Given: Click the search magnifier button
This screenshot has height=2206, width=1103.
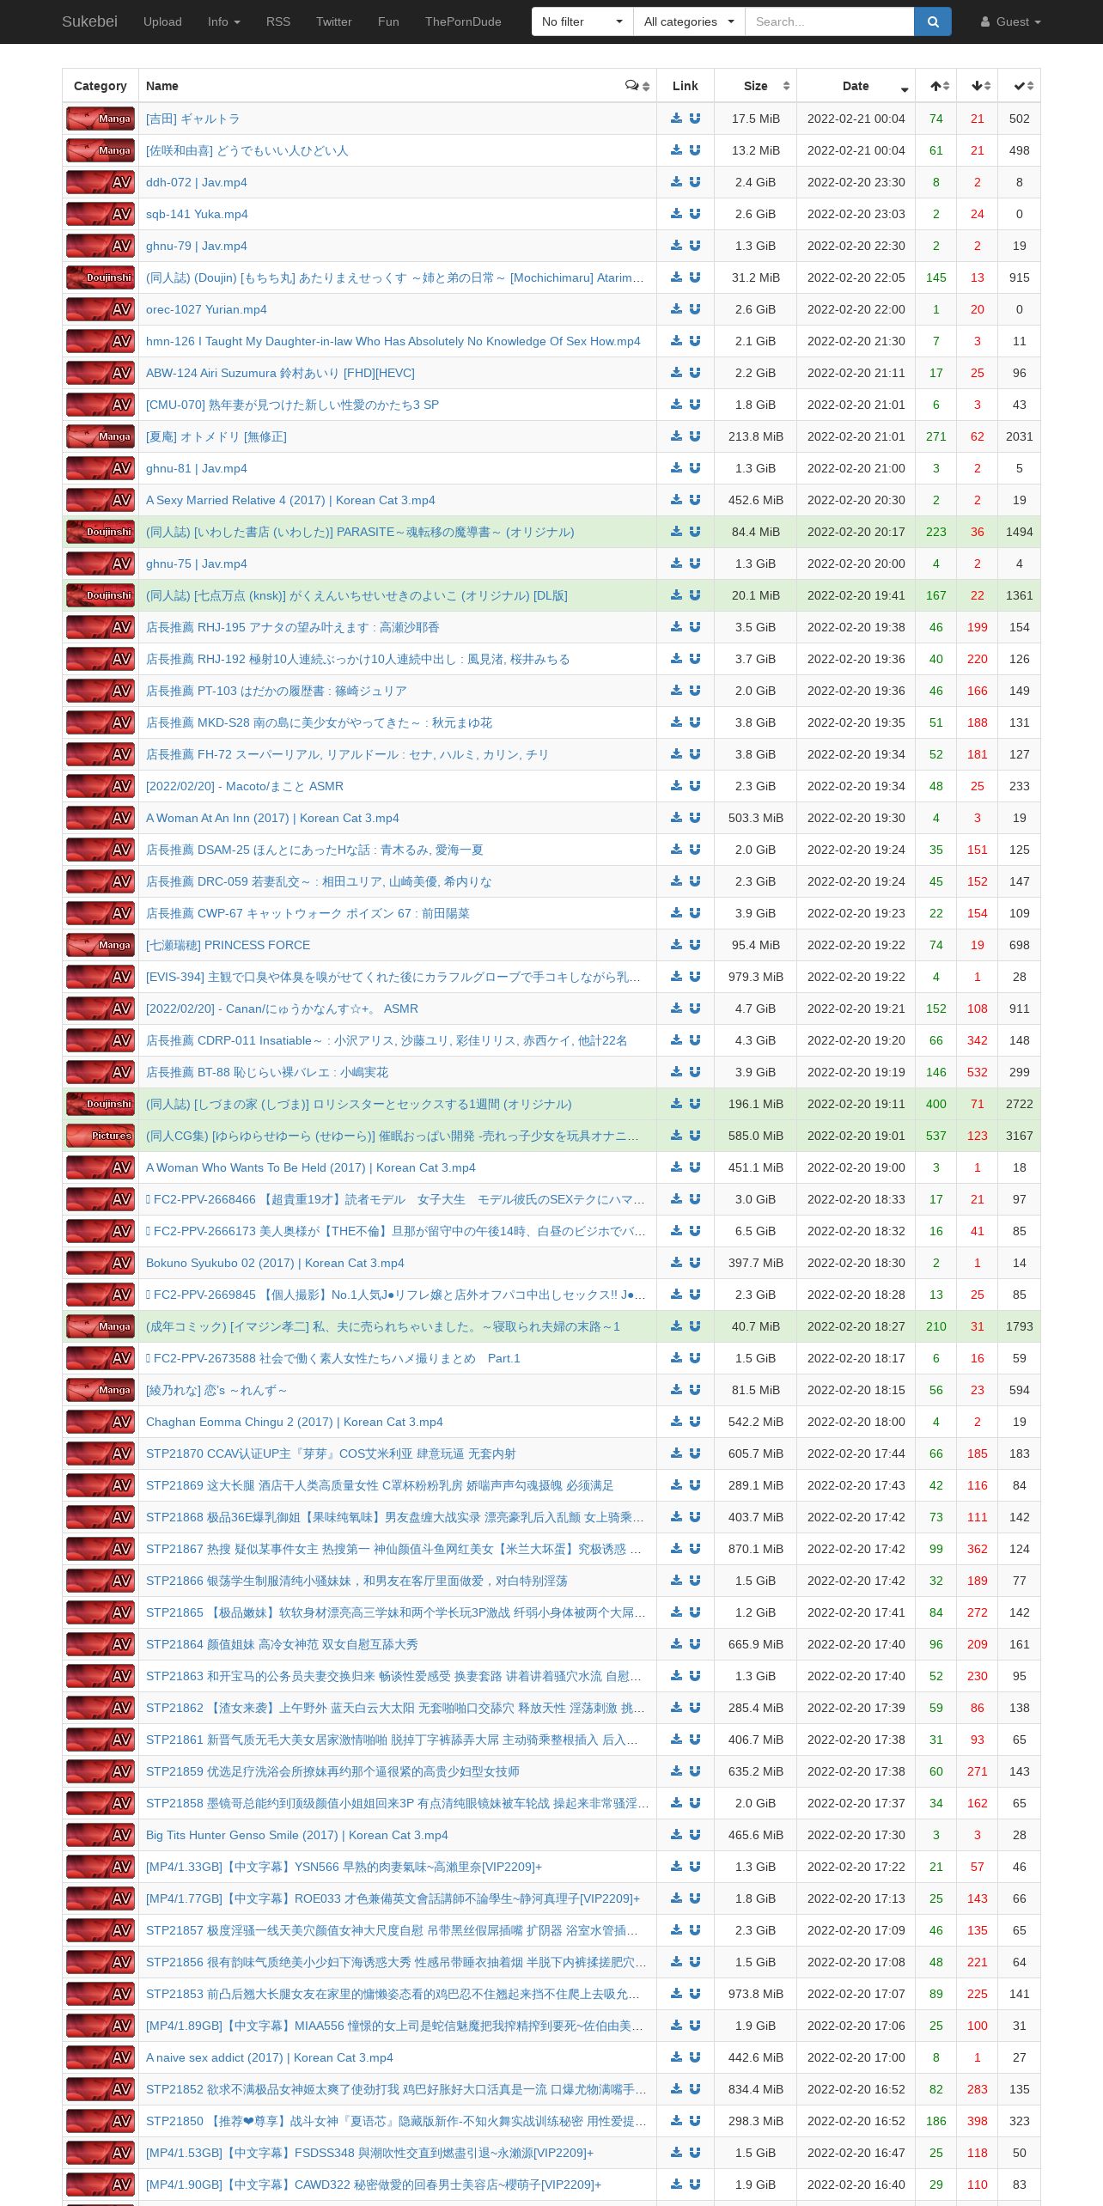Looking at the screenshot, I should click(x=933, y=21).
